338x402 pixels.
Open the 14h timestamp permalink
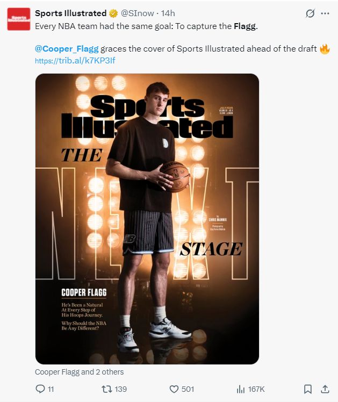pos(168,13)
